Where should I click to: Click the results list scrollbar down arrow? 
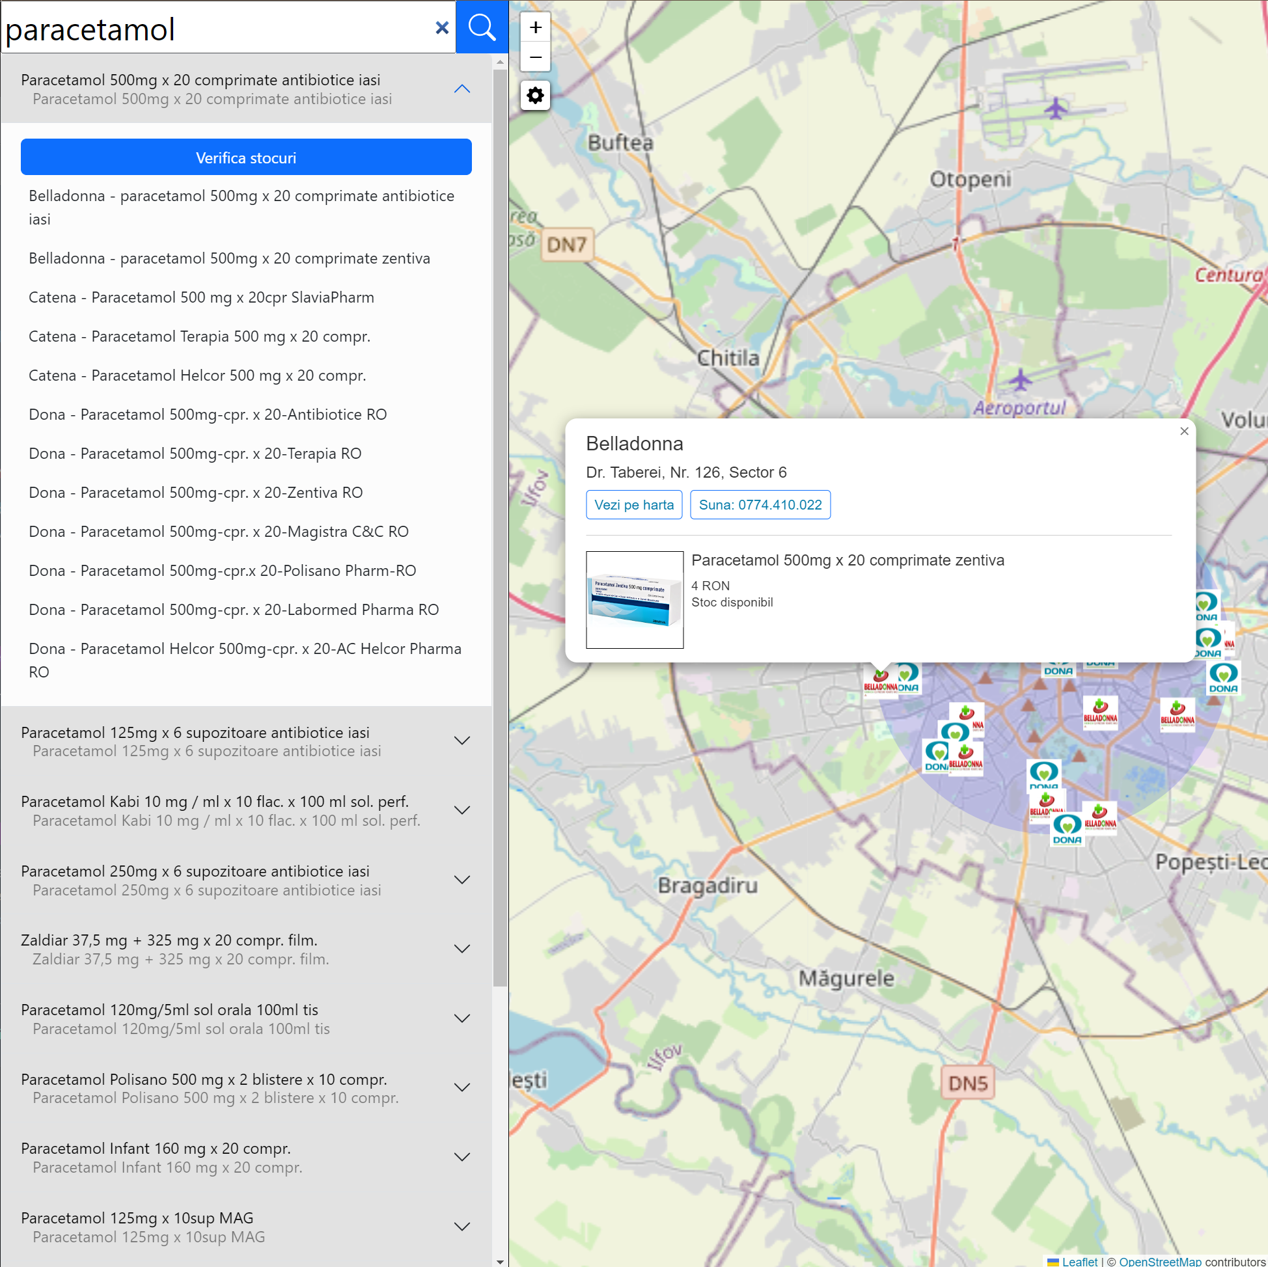500,1261
